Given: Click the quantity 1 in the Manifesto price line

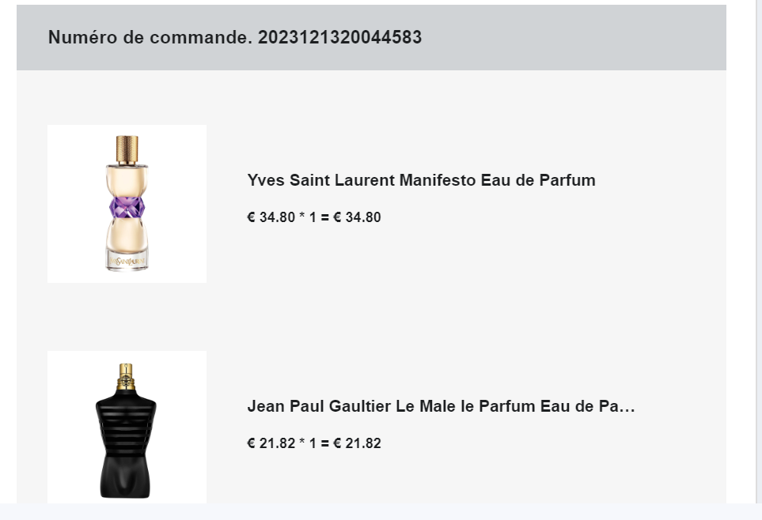Looking at the screenshot, I should tap(313, 217).
